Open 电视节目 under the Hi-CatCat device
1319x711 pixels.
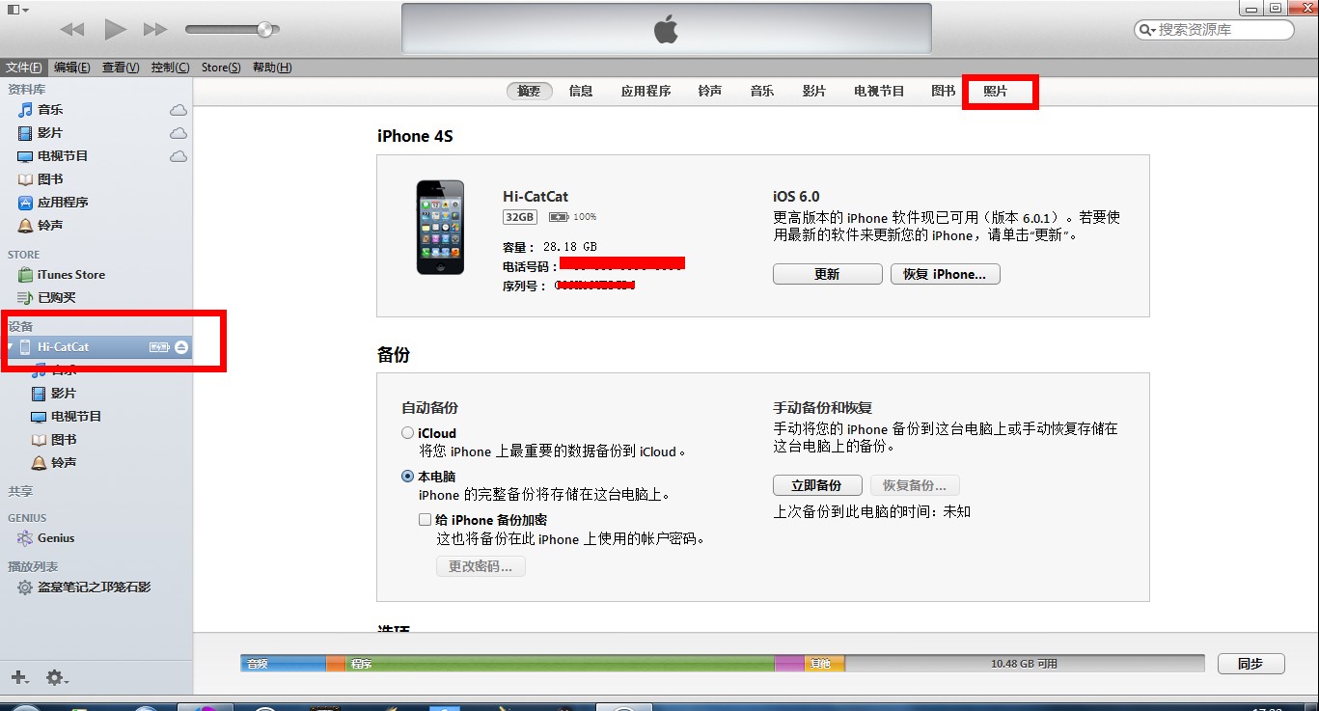[x=75, y=417]
